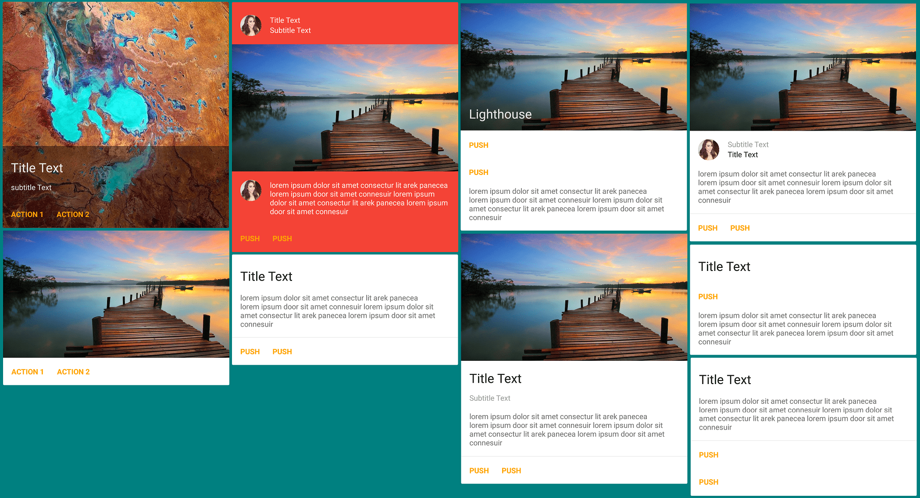Screen dimensions: 920x498
Task: Click ACTION 2 below the bottom-left pier image
Action: [x=73, y=371]
